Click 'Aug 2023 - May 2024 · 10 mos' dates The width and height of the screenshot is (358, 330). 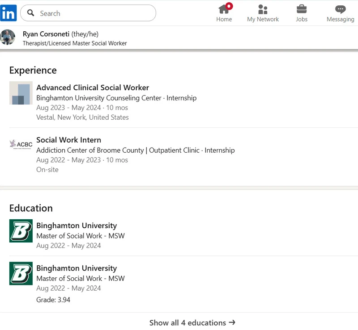click(82, 108)
